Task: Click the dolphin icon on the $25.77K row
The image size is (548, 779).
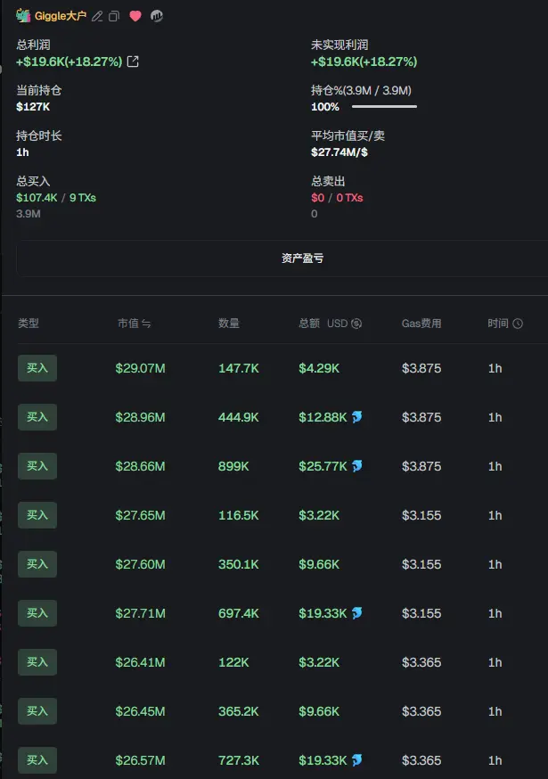Action: click(x=356, y=466)
